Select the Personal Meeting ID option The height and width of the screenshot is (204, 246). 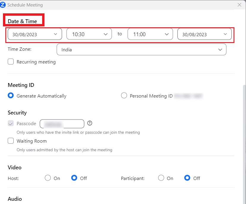124,96
